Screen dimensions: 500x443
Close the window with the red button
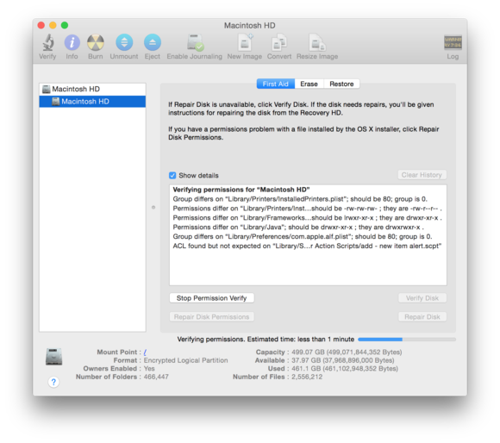coord(41,25)
